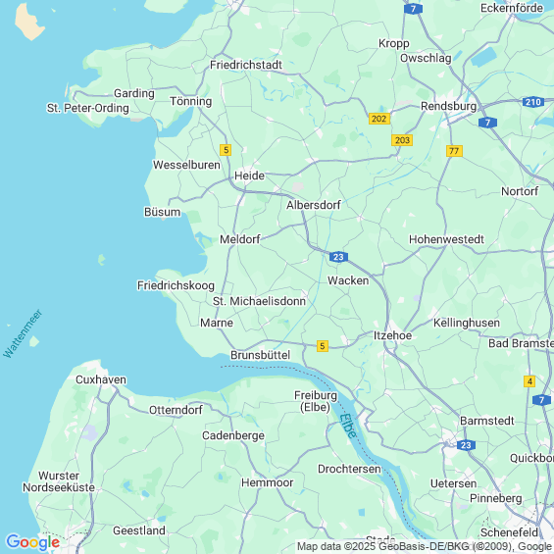Click the yellow 4 road shield
Screen dimensions: 554x554
(529, 381)
